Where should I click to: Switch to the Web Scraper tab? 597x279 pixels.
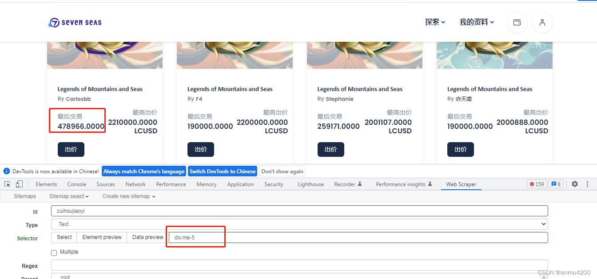tap(461, 184)
